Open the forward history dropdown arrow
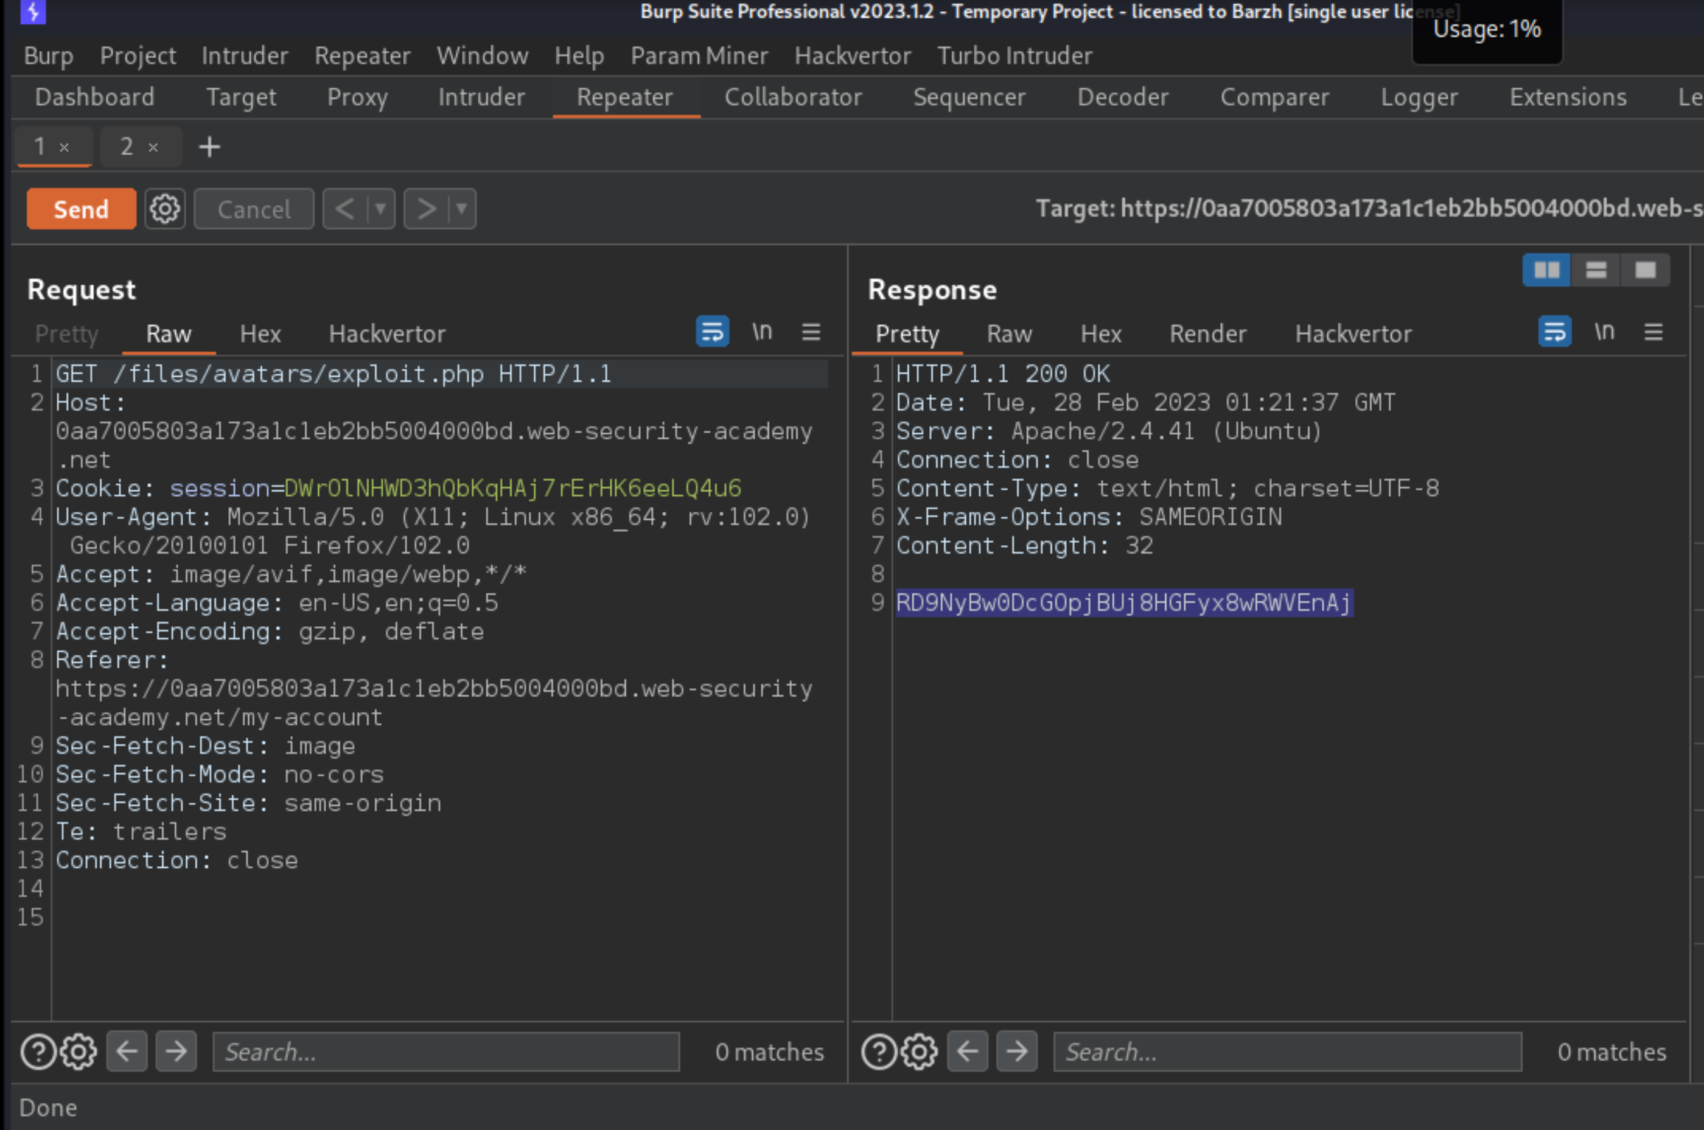 tap(462, 209)
